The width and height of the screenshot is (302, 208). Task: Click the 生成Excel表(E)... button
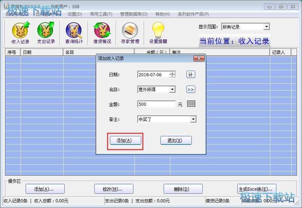pyautogui.click(x=257, y=189)
